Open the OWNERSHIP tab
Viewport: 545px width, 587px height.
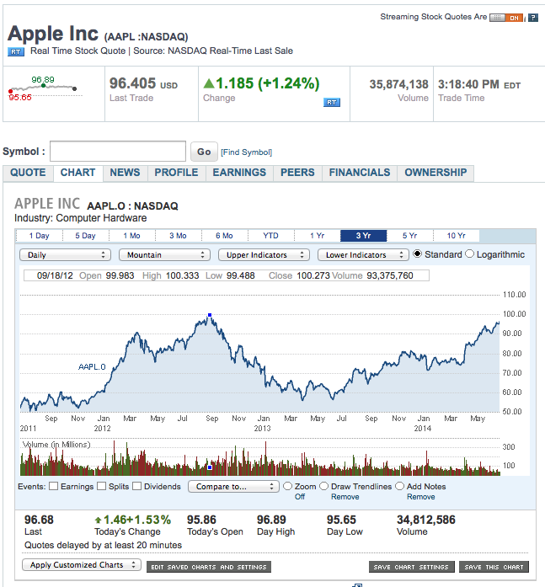(435, 173)
